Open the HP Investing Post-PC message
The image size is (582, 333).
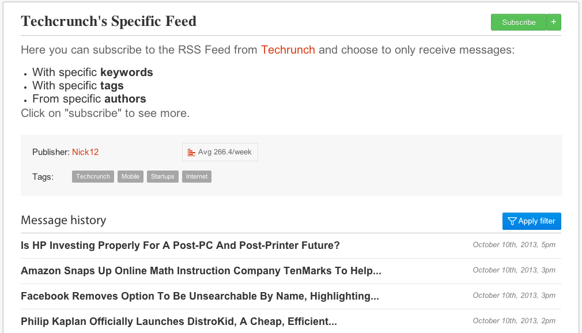pyautogui.click(x=180, y=245)
